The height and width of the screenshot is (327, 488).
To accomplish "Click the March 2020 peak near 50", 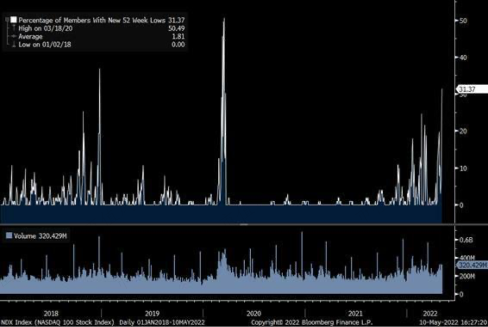I will pos(224,19).
